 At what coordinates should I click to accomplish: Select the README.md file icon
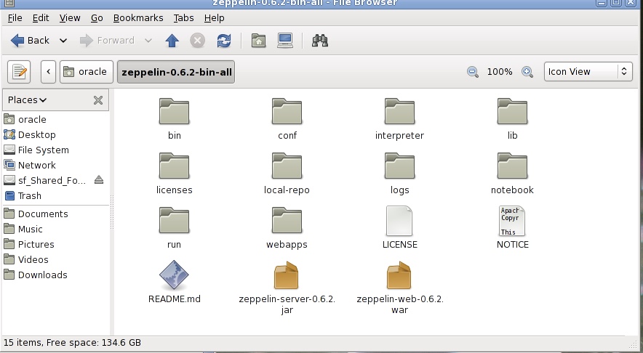[174, 275]
